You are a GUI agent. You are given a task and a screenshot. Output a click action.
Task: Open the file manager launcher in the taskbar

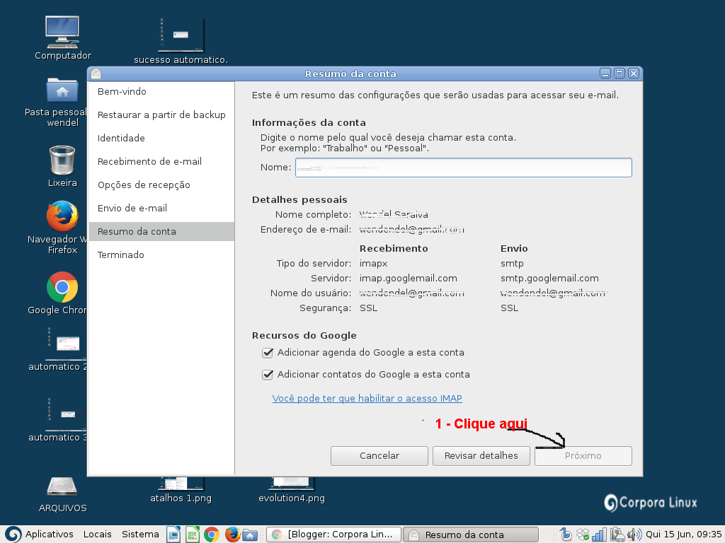tap(250, 535)
